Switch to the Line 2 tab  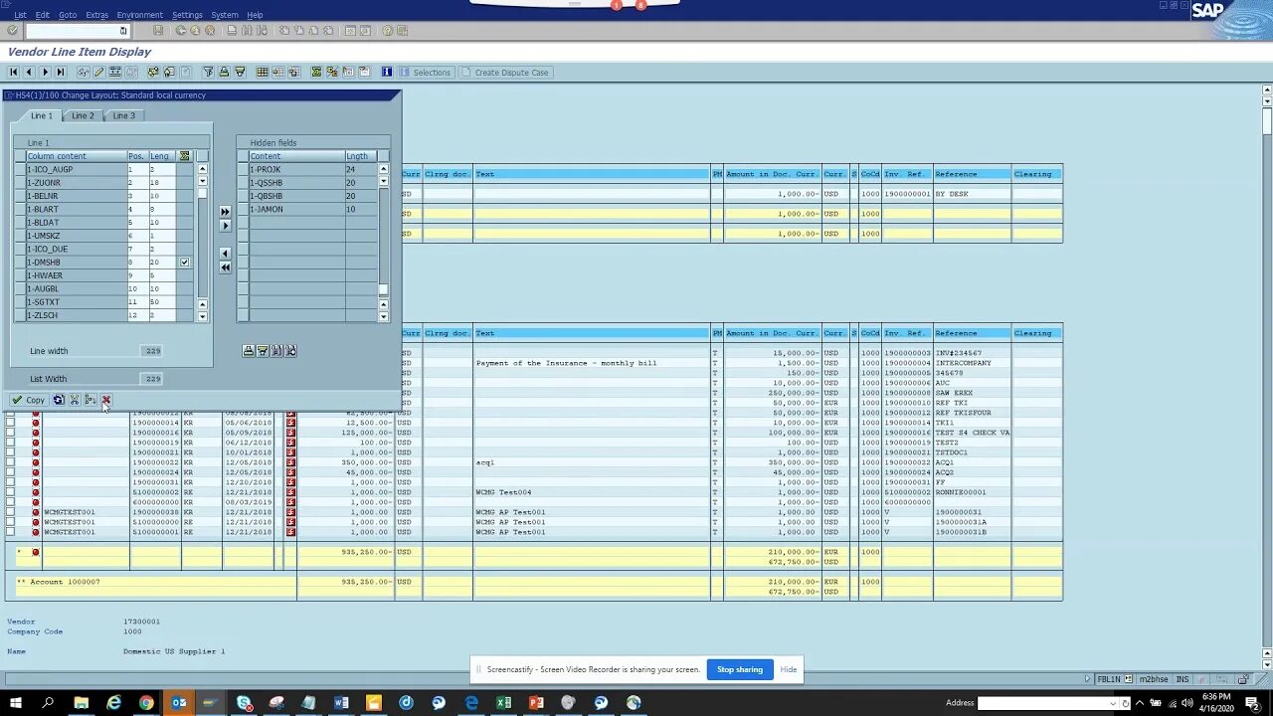pyautogui.click(x=83, y=115)
